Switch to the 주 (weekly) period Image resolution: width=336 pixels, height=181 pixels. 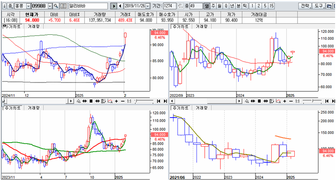click(213, 6)
